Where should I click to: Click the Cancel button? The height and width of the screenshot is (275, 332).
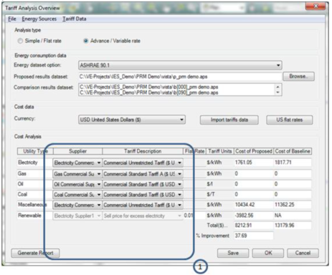pyautogui.click(x=303, y=253)
